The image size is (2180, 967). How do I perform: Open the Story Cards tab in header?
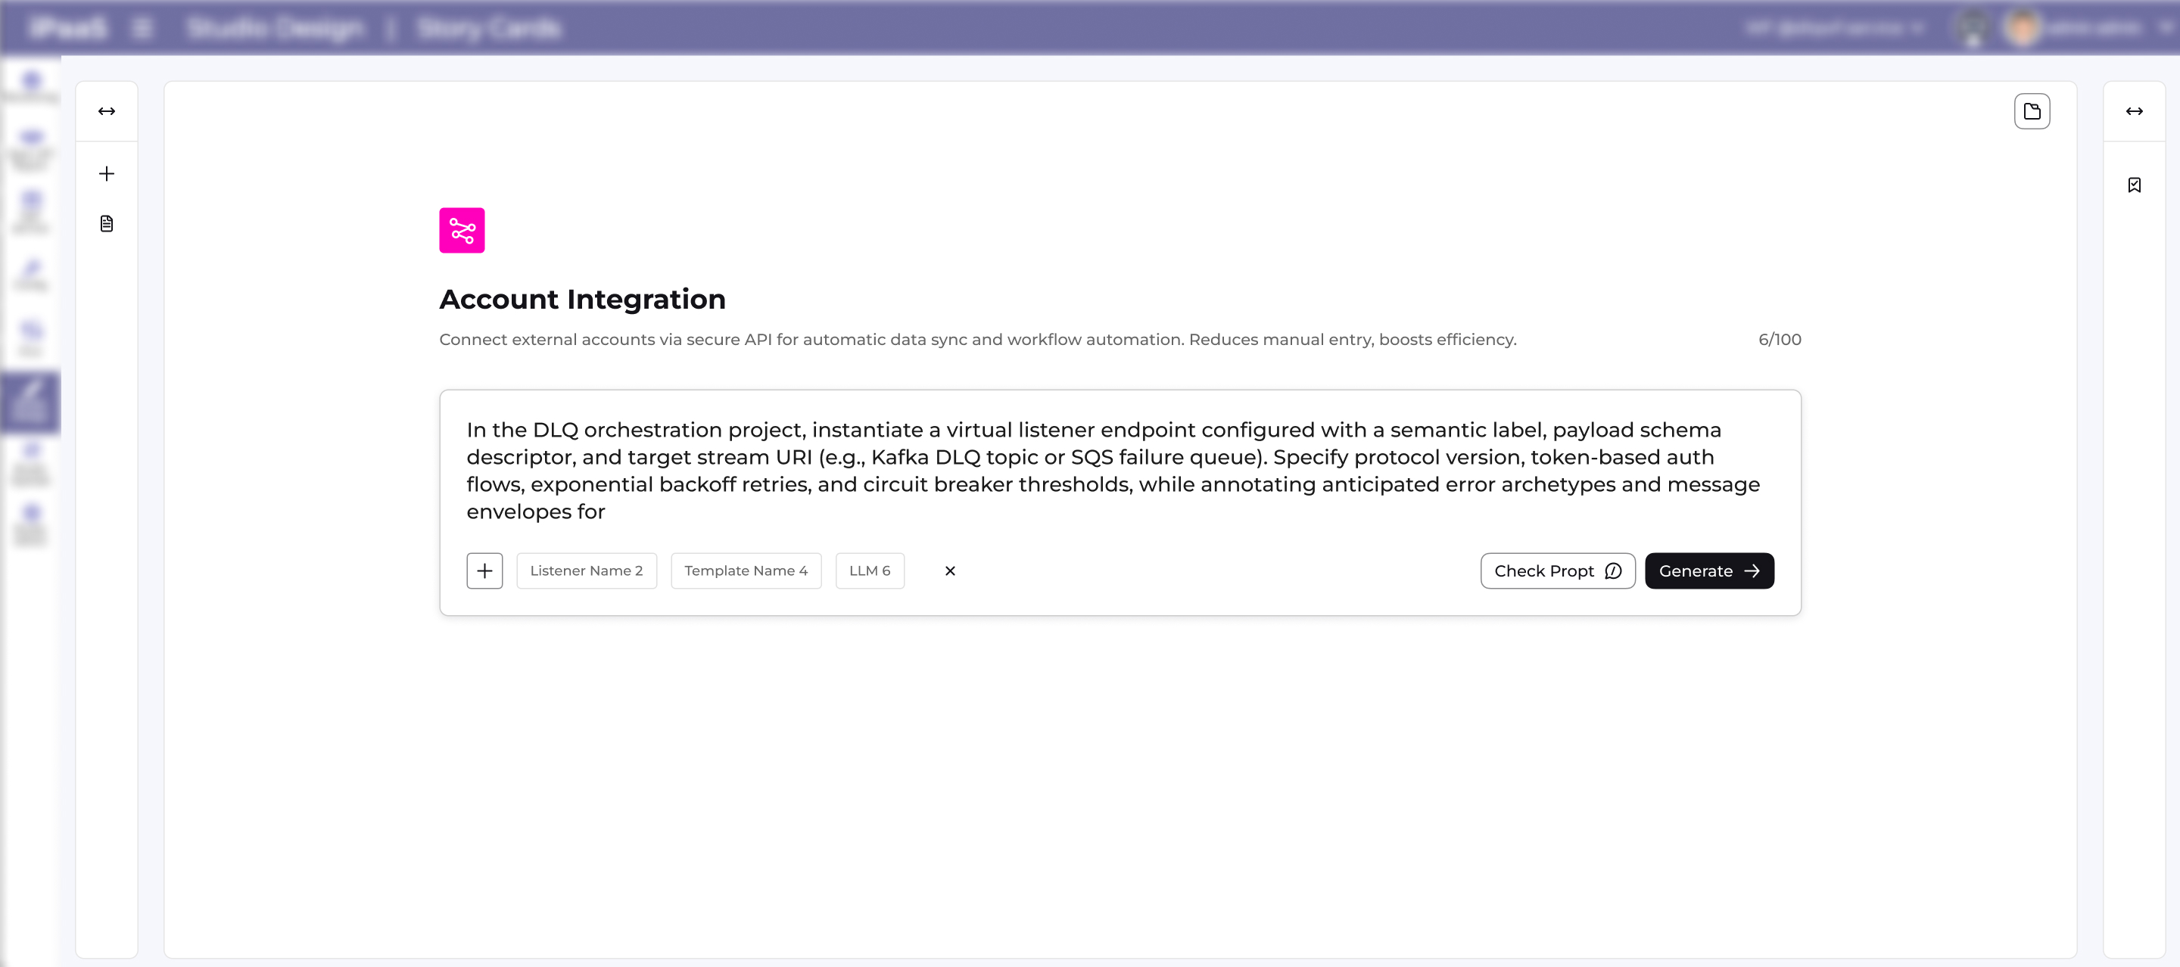pos(488,28)
